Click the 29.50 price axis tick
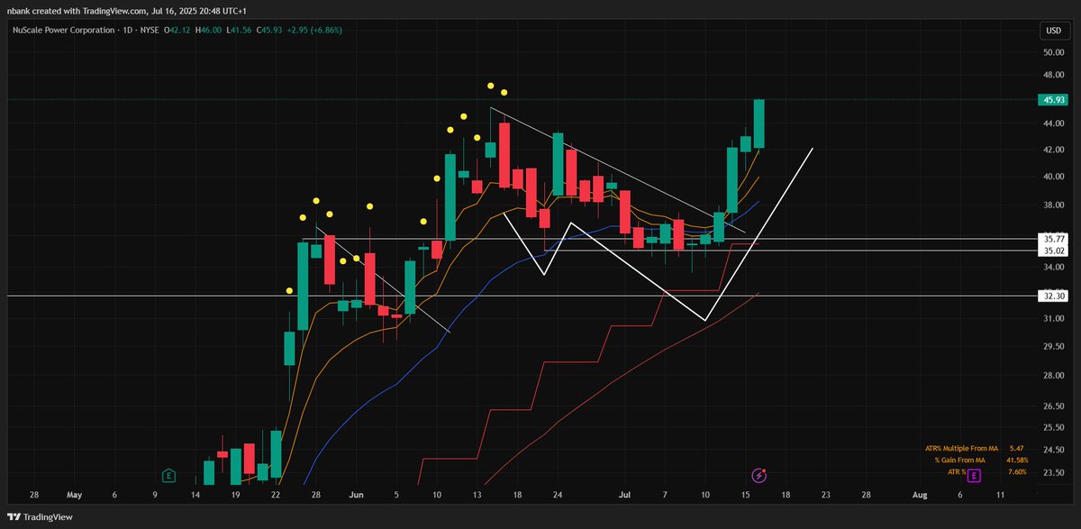Screen dimensions: 1081x529 point(1053,345)
